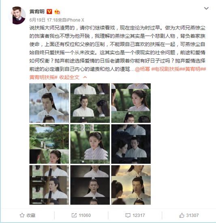Viewport: 216px width, 223px height.
Task: Click the orange verified V badge
Action: [x=49, y=11]
